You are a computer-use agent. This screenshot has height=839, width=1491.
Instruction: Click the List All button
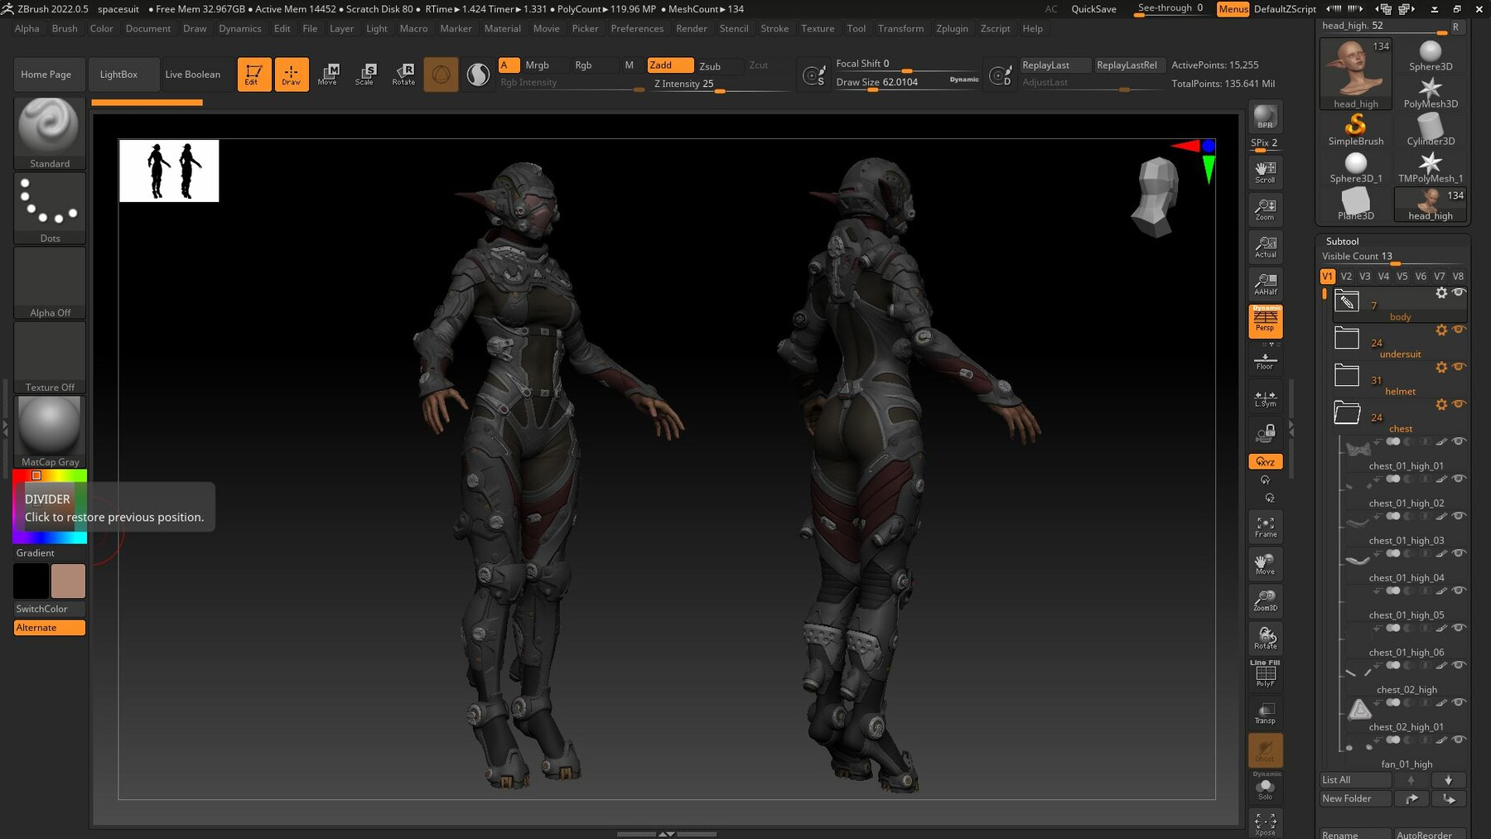pyautogui.click(x=1355, y=779)
